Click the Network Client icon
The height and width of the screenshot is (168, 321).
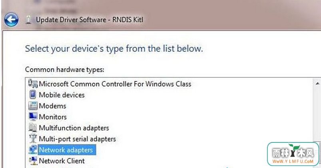[x=33, y=161]
